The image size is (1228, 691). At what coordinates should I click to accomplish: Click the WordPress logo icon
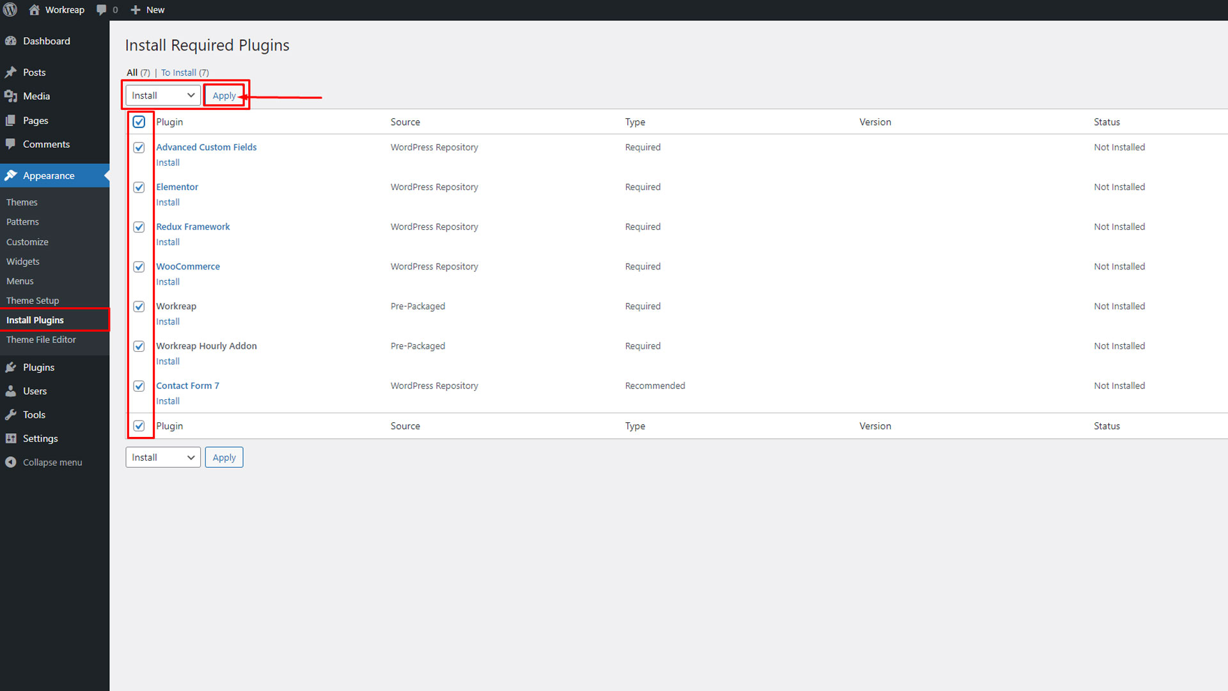[10, 10]
